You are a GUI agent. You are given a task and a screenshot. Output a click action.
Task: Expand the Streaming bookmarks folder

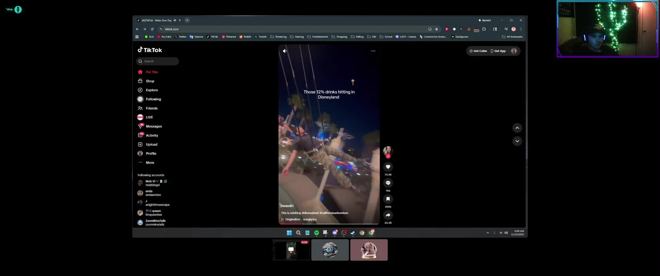278,37
